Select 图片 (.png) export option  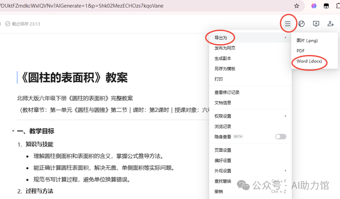307,40
